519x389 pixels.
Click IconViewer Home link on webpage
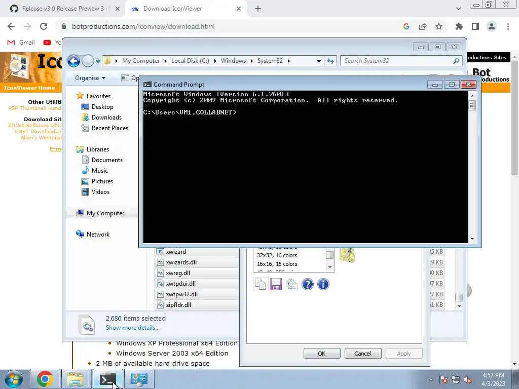pyautogui.click(x=29, y=88)
